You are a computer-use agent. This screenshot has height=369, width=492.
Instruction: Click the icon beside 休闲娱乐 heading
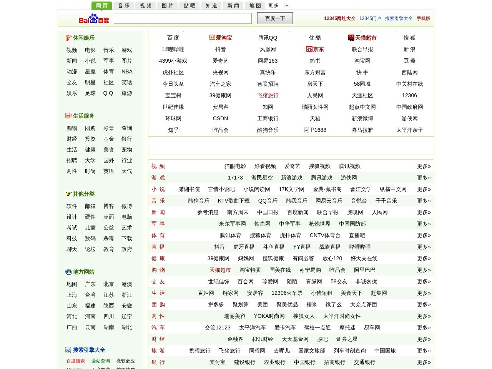[68, 38]
